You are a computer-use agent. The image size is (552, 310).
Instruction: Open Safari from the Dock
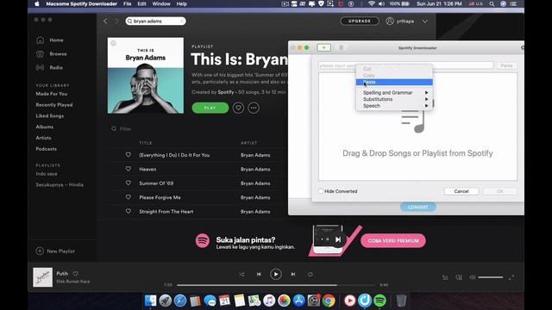pos(180,301)
